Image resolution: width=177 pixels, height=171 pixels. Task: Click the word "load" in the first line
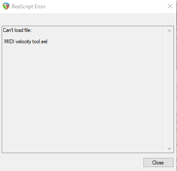(x=19, y=30)
